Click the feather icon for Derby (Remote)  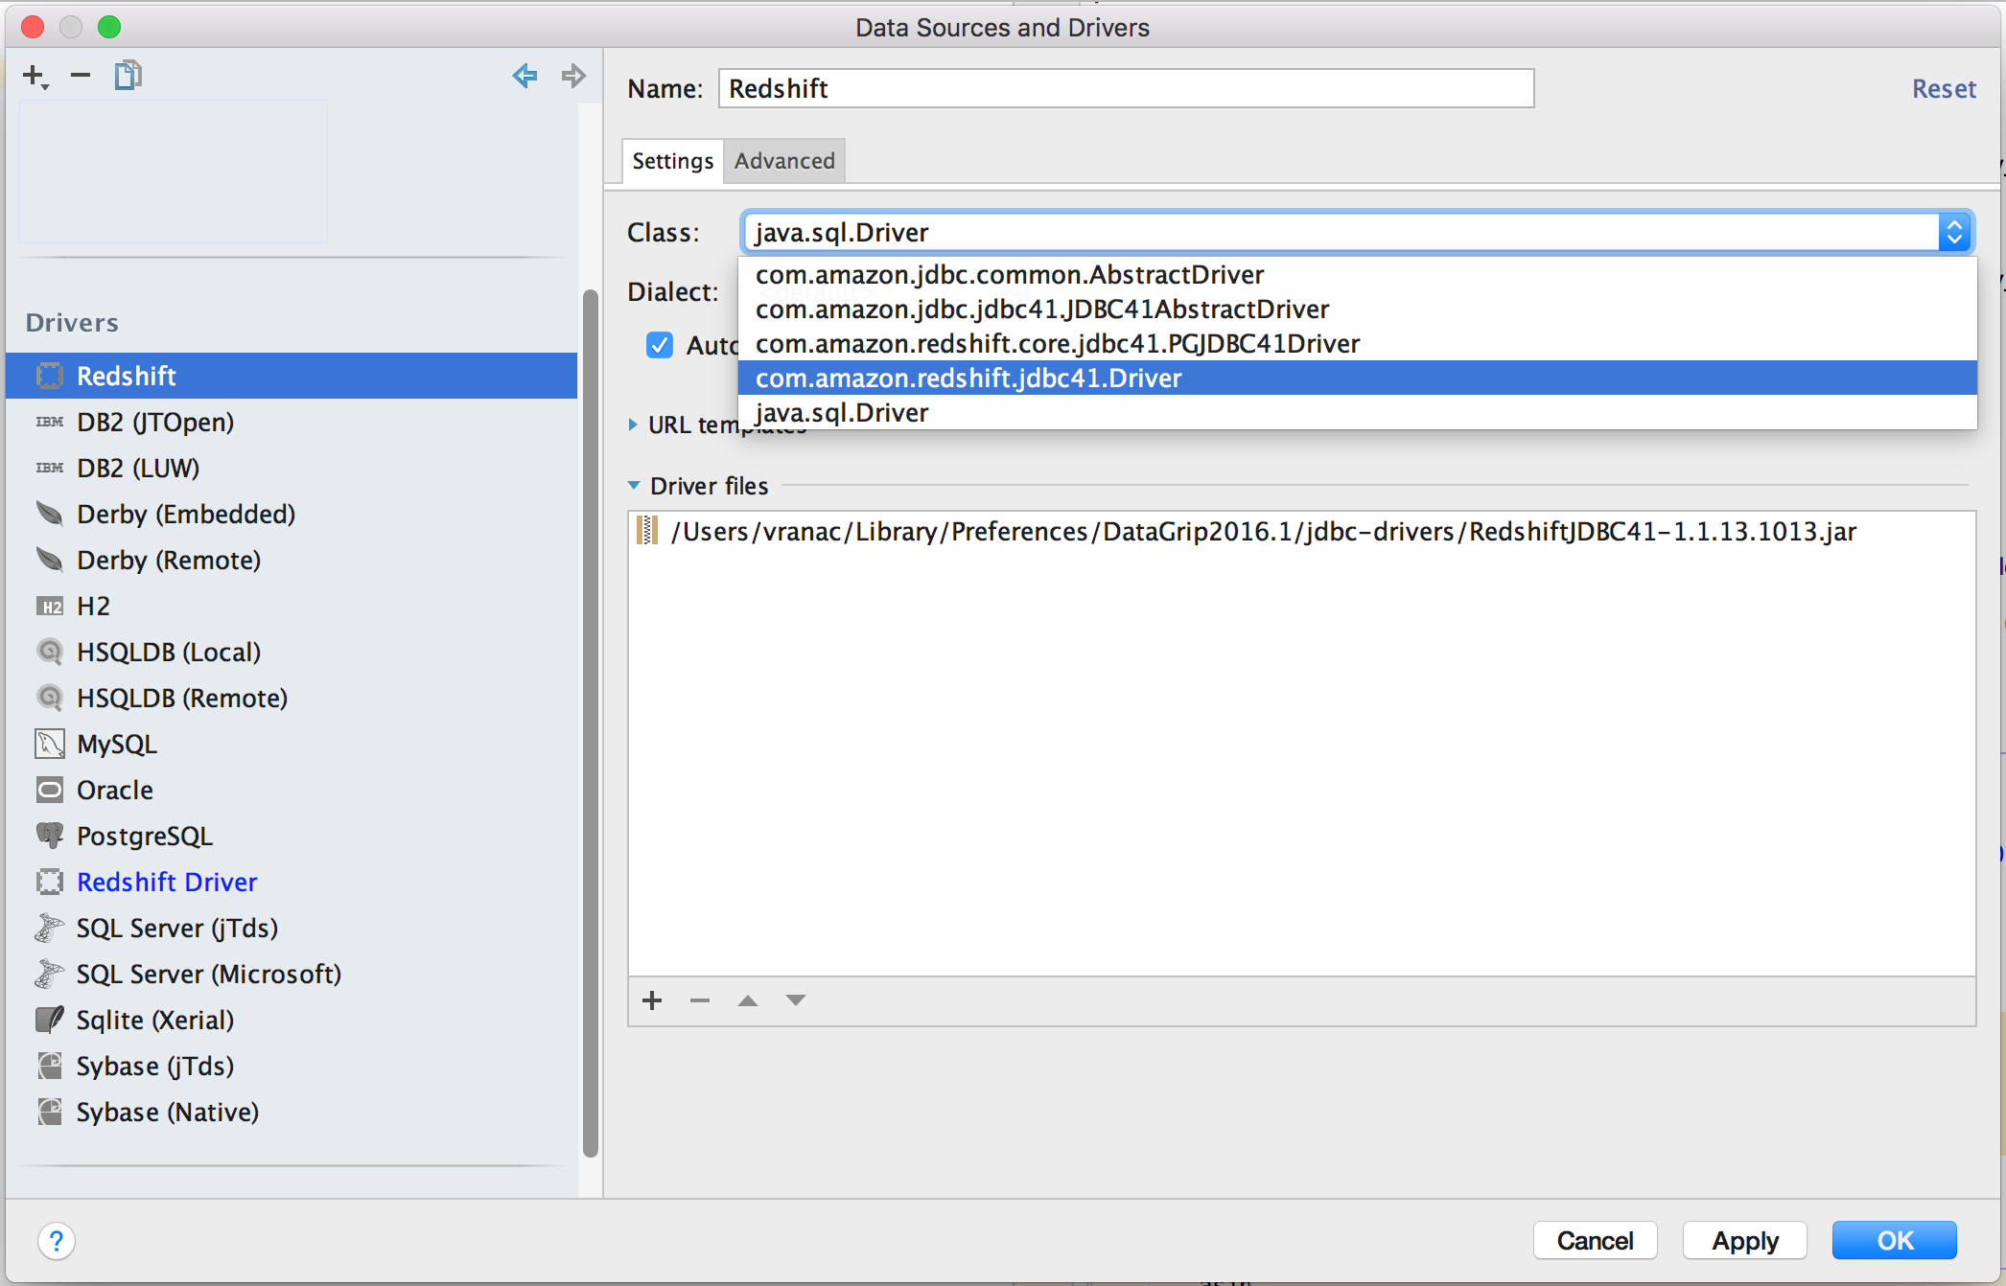click(x=50, y=560)
